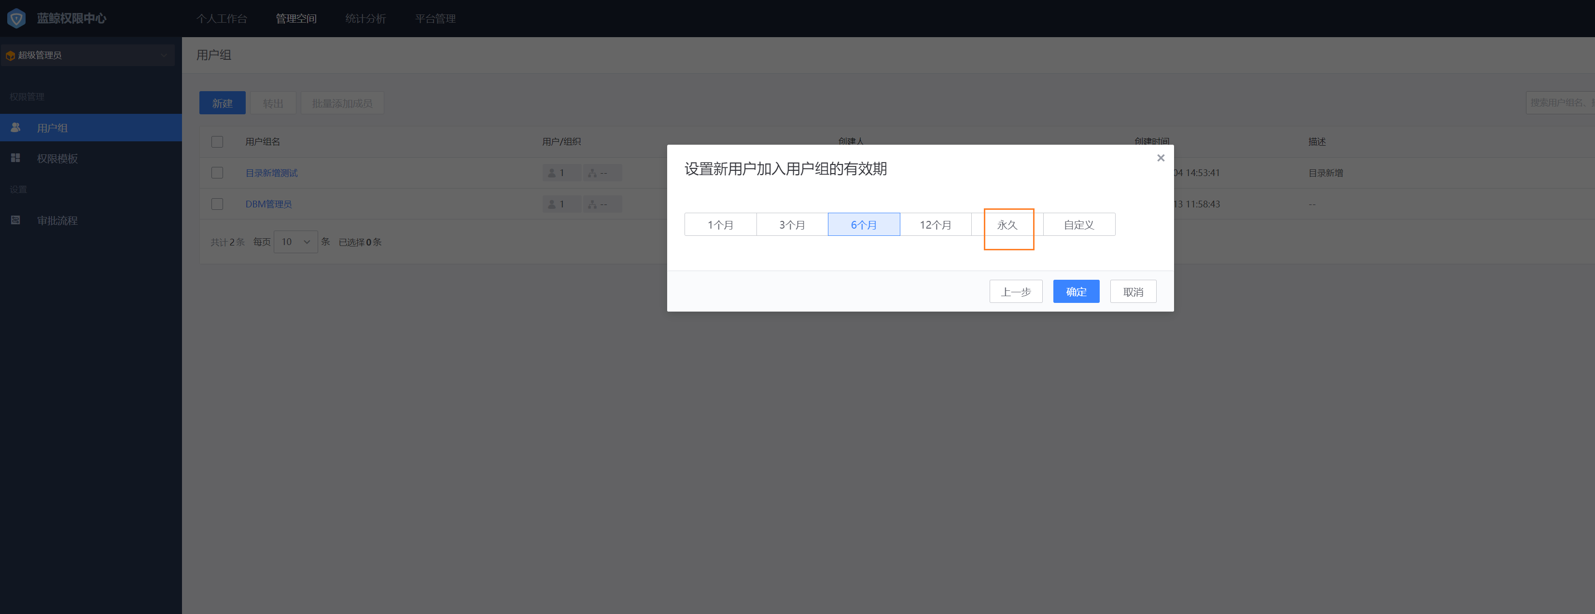Switch to the 统计分析 menu

pos(365,18)
